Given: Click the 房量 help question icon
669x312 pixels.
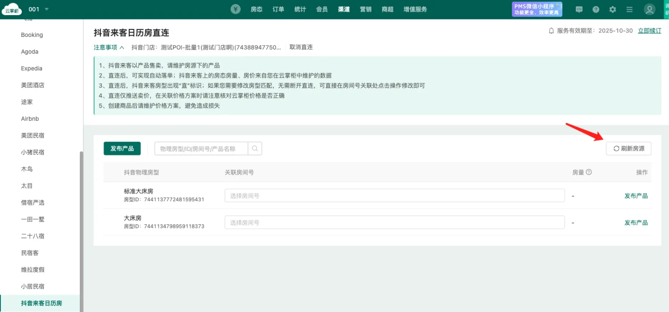Looking at the screenshot, I should (x=589, y=172).
